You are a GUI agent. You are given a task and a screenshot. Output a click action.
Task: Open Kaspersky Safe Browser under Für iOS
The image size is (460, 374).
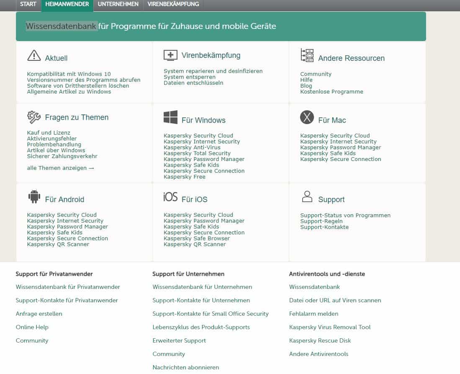[x=197, y=238]
